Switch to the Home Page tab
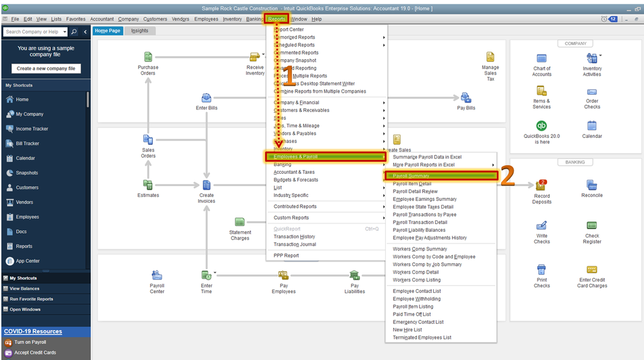The image size is (644, 360). [x=108, y=31]
